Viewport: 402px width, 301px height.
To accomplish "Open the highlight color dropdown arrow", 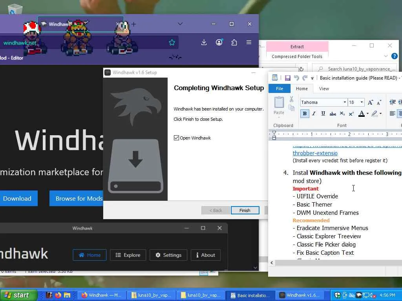I will 380,114.
